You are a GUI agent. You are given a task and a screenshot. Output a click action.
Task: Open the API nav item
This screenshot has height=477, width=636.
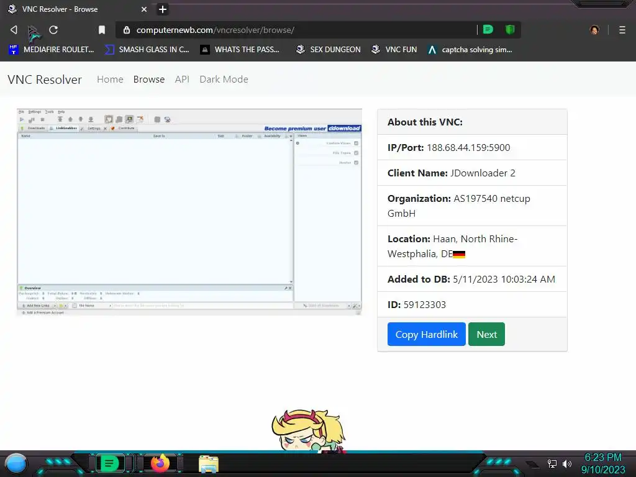[182, 79]
